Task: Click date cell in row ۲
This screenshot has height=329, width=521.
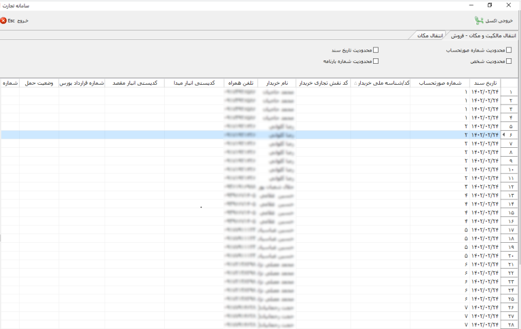Action: [x=485, y=100]
